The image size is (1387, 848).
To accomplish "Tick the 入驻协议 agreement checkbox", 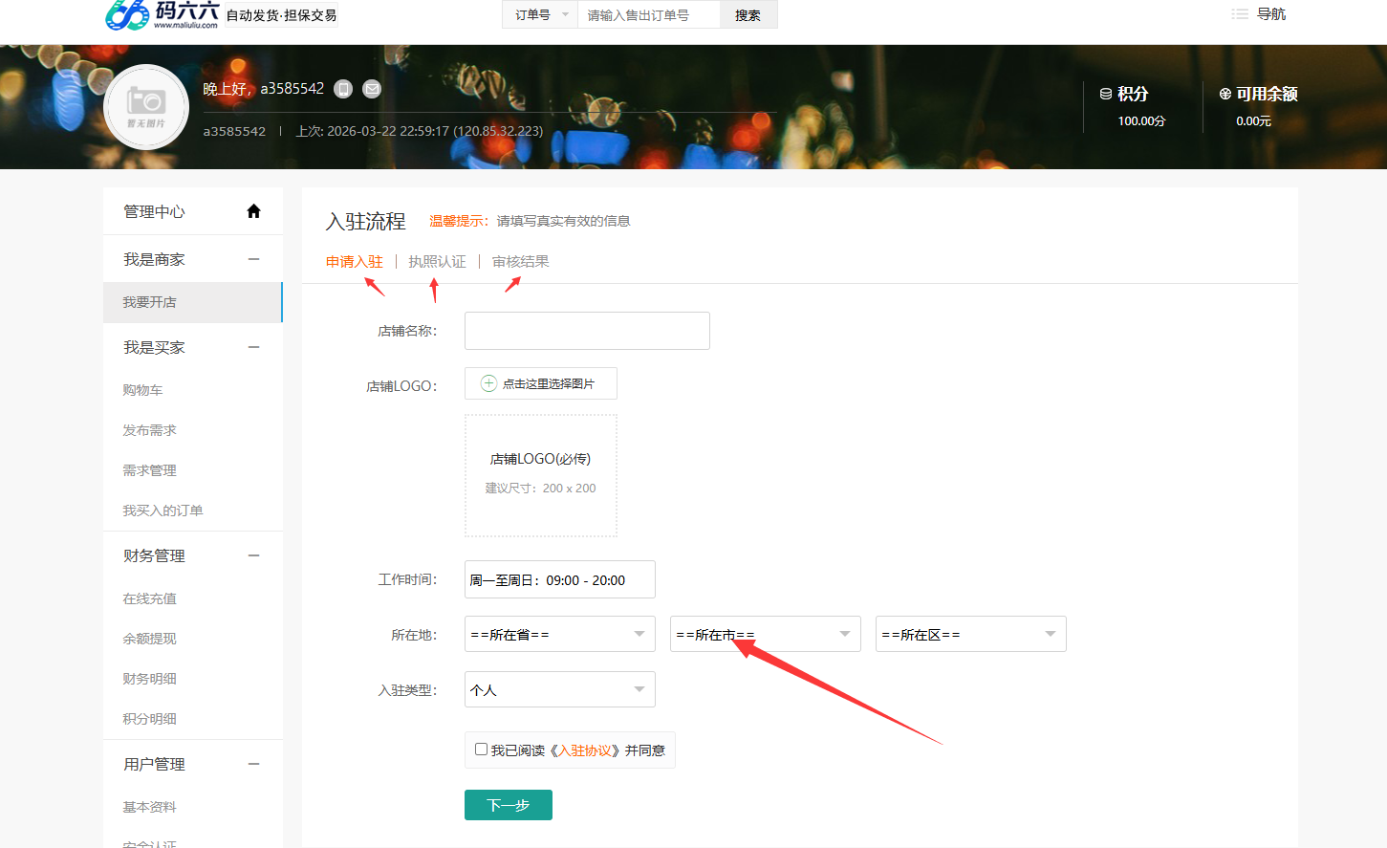I will (481, 750).
